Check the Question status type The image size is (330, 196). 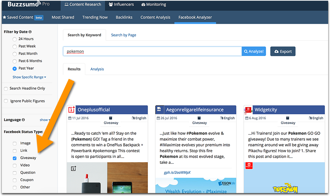click(x=15, y=173)
